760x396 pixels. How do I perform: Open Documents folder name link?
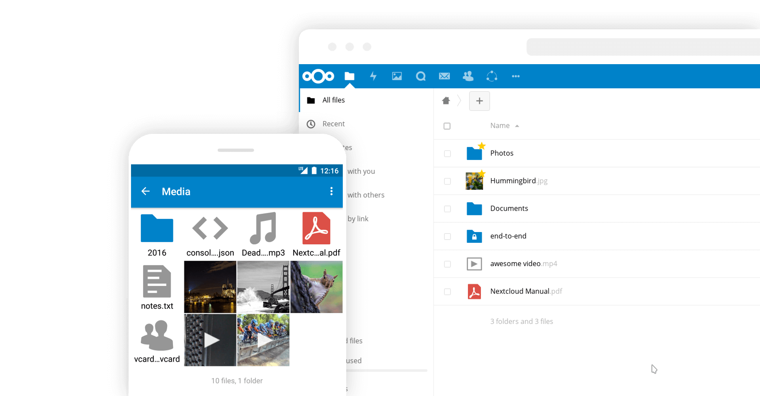click(x=509, y=209)
